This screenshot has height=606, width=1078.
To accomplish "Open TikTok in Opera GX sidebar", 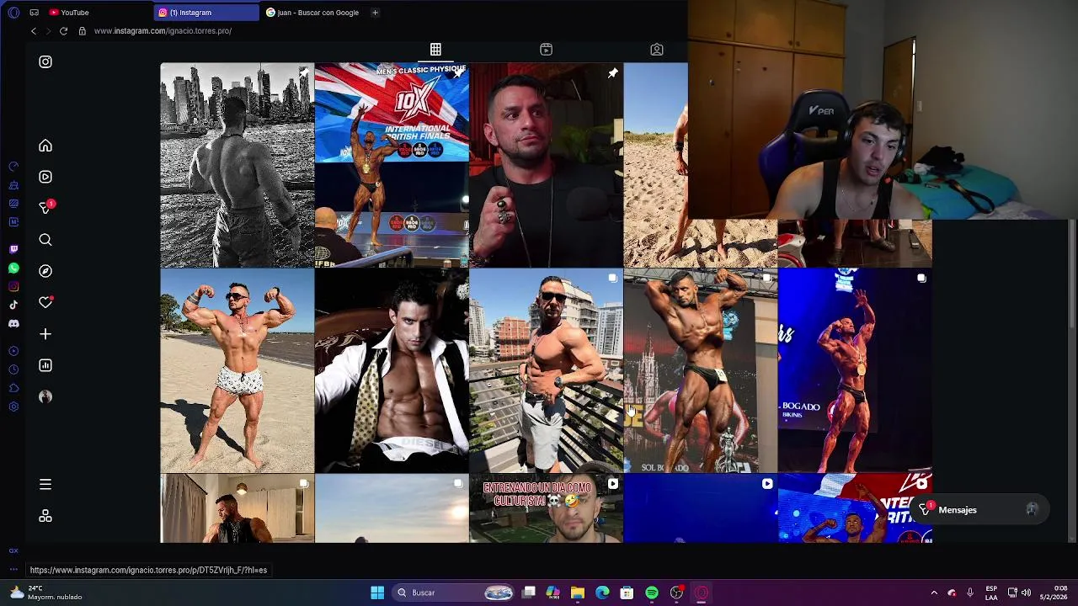I will point(13,305).
